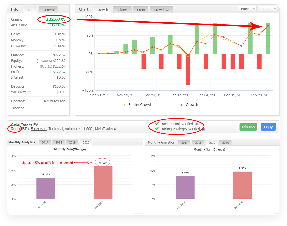Image resolution: width=287 pixels, height=226 pixels.
Task: Click the 45.63% label above Feb 2020 bar
Action: [103, 163]
